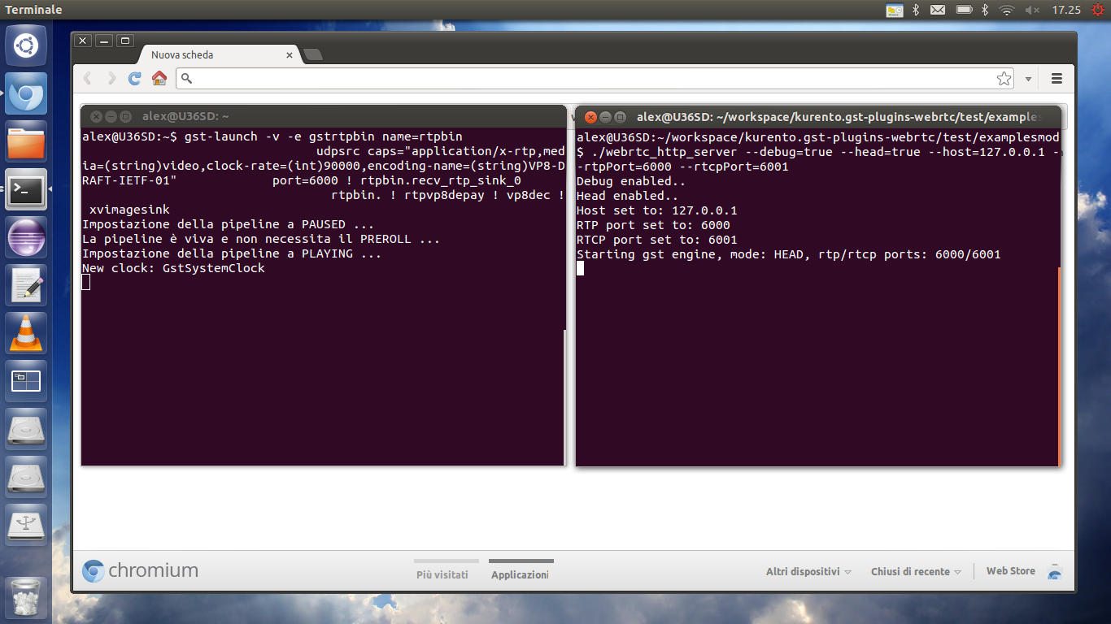Viewport: 1111px width, 624px height.
Task: Click the webrtc terminal's vertical scrollbar
Action: (x=1059, y=366)
